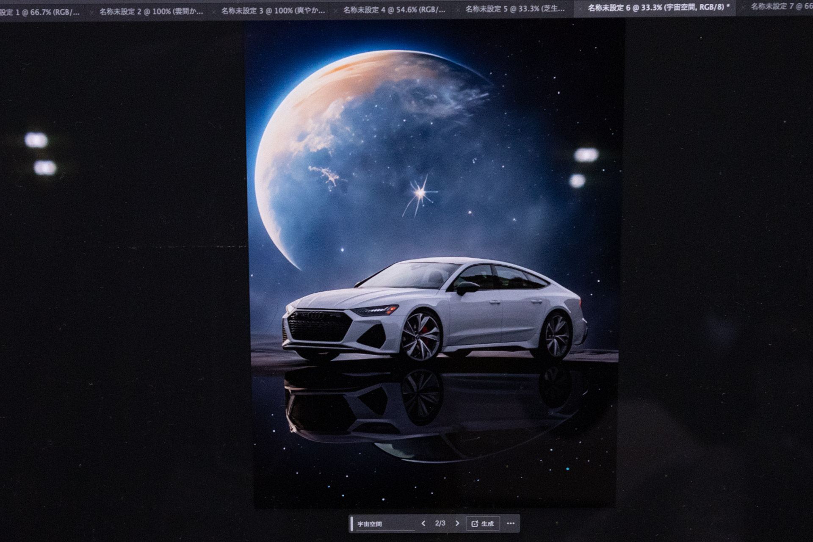Switch to 名称未設定 1 document tab
This screenshot has height=542, width=813.
click(x=40, y=12)
